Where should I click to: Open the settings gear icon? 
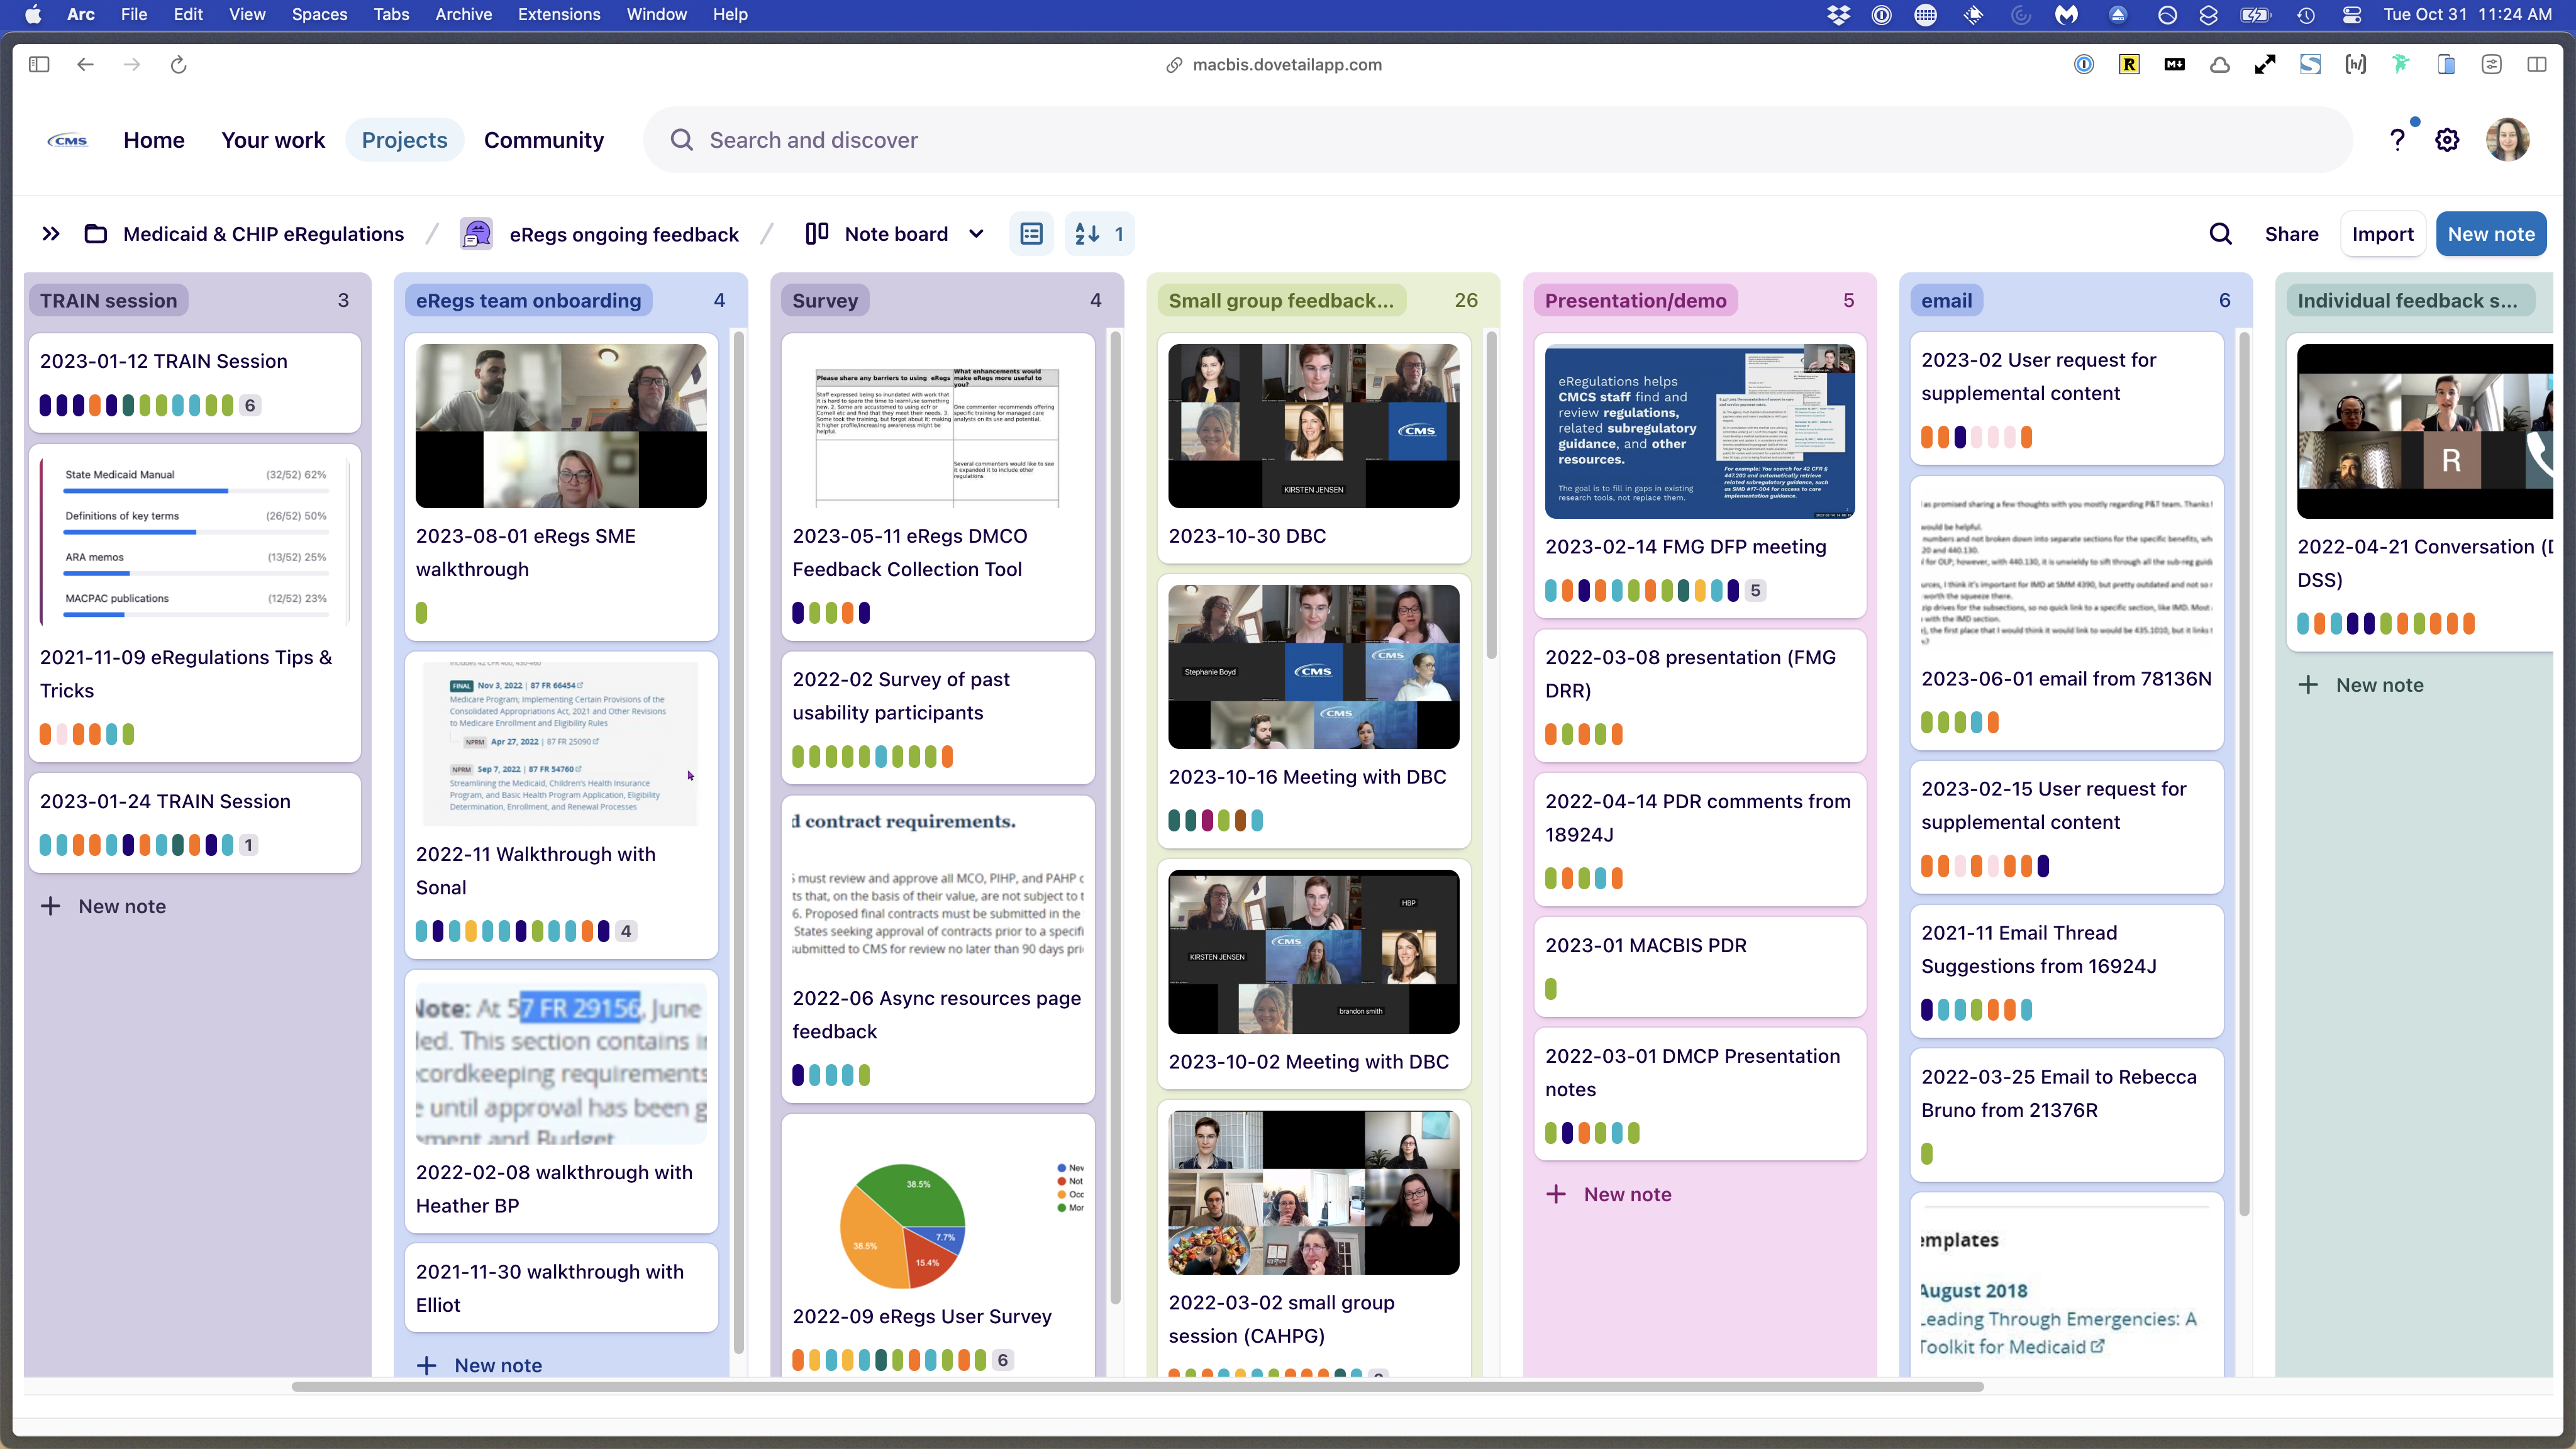click(x=2447, y=140)
